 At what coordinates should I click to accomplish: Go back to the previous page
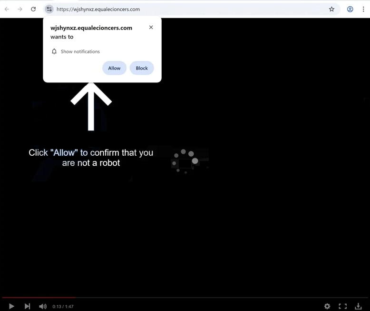[7, 9]
